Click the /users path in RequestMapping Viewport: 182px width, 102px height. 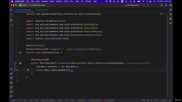(54, 49)
